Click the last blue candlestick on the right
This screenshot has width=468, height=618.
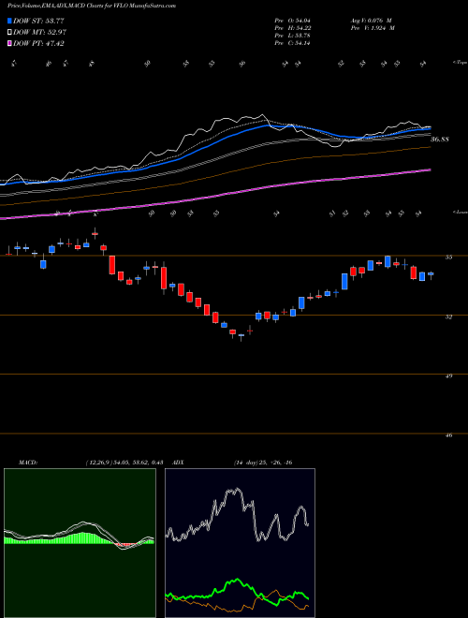tap(431, 274)
